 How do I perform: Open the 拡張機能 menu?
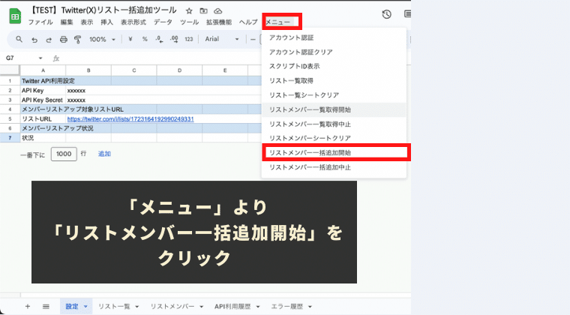(219, 22)
